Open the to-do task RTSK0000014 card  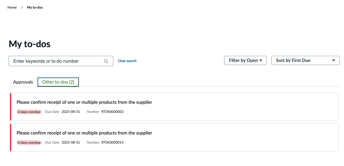click(x=174, y=138)
